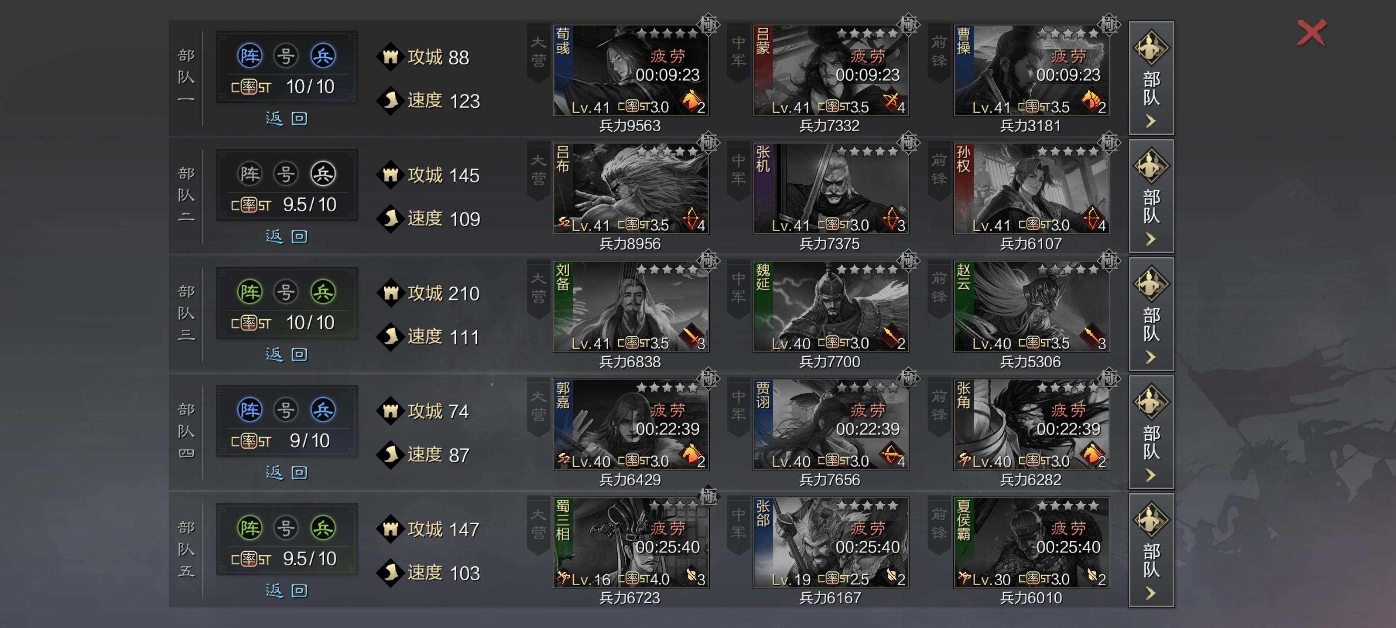Toggle the 阵 formation button for 部队四

[x=250, y=410]
